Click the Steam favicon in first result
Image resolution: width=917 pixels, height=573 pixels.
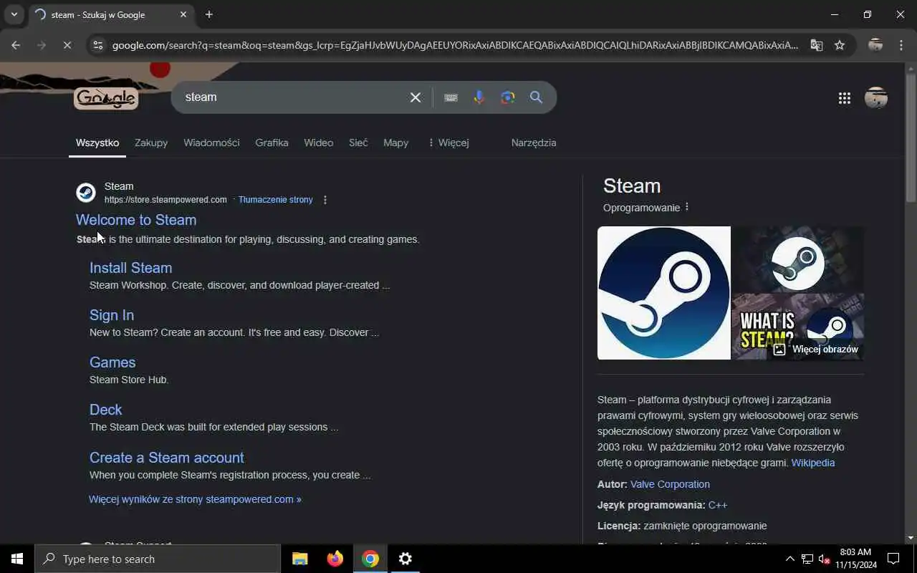pyautogui.click(x=86, y=193)
